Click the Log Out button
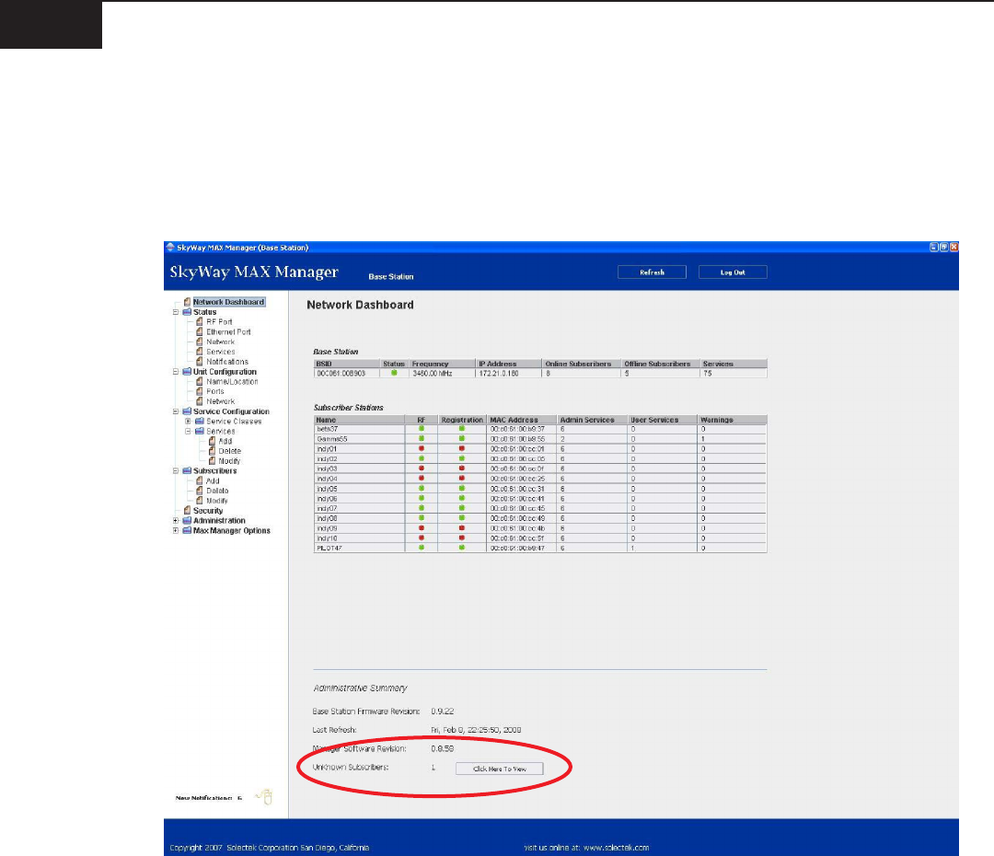 click(x=733, y=272)
